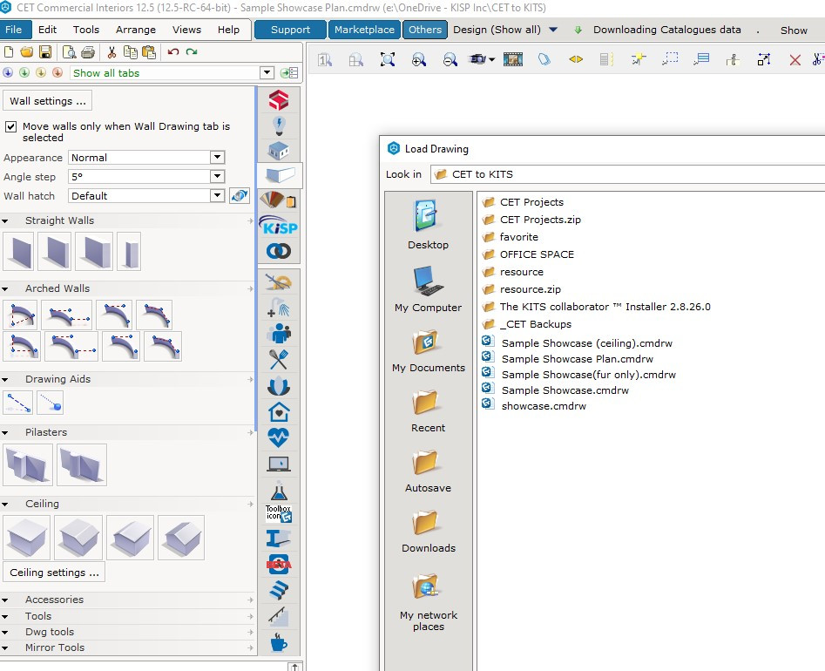Click the Support button
Screen dimensions: 825x671
point(290,30)
